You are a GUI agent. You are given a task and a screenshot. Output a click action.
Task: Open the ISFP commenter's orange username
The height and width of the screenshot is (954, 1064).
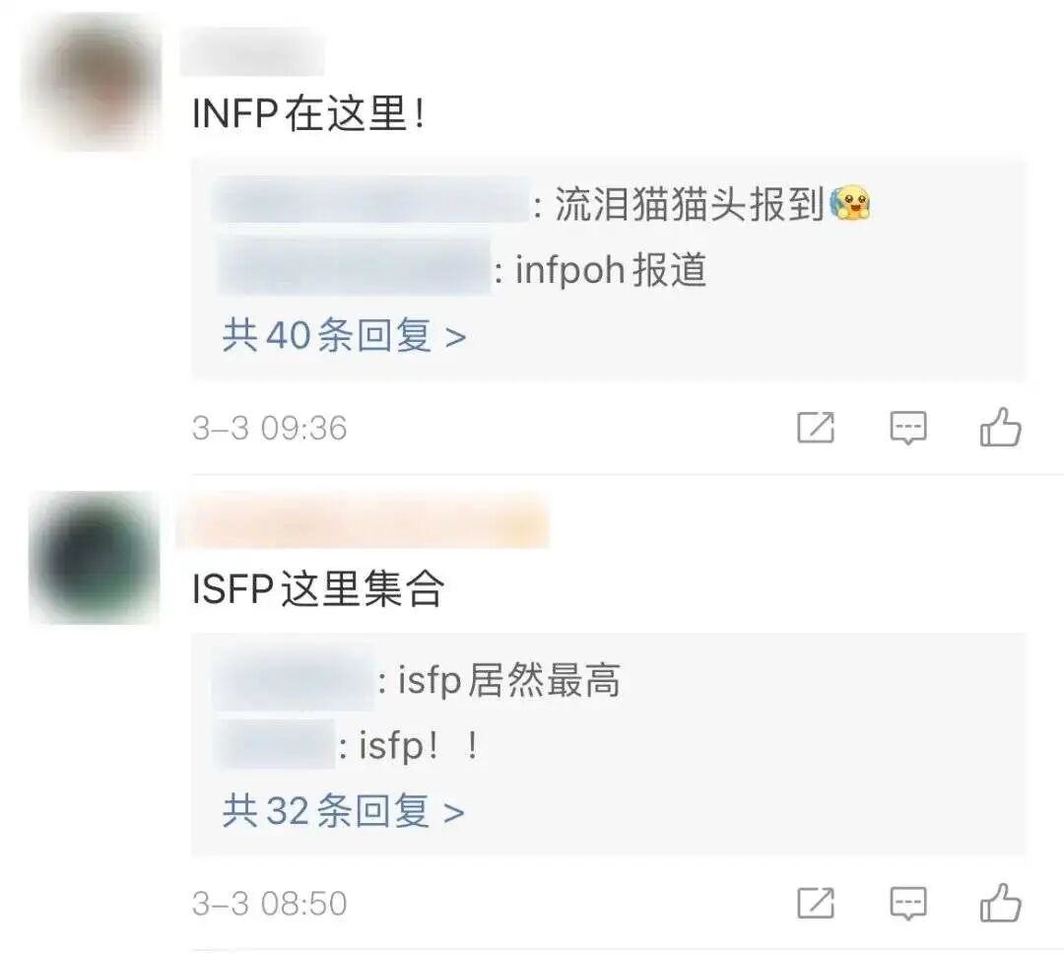pyautogui.click(x=363, y=520)
